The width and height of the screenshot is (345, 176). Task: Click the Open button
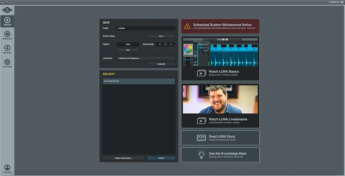tap(161, 158)
